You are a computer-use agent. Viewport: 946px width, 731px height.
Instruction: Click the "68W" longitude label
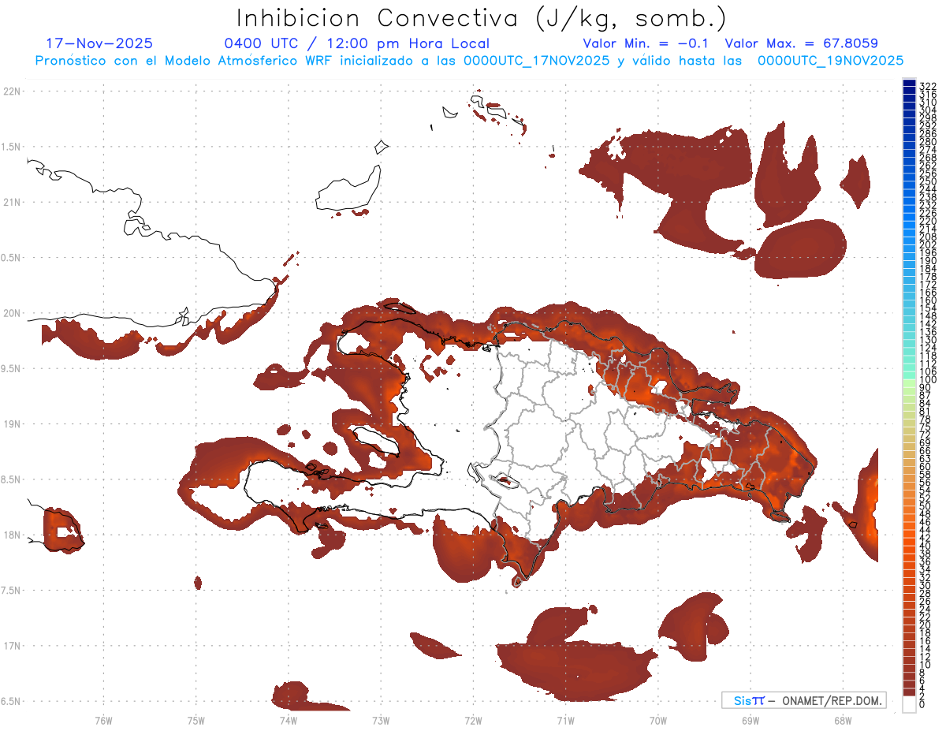842,720
